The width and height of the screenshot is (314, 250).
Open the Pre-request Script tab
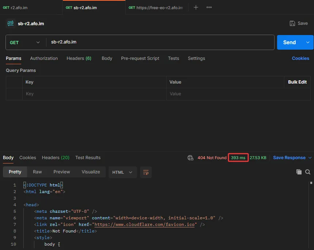pyautogui.click(x=140, y=58)
